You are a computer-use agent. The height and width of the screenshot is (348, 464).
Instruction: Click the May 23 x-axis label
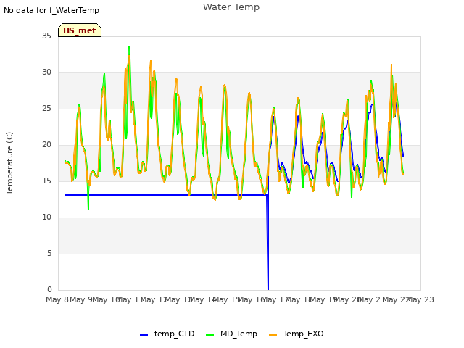click(420, 299)
